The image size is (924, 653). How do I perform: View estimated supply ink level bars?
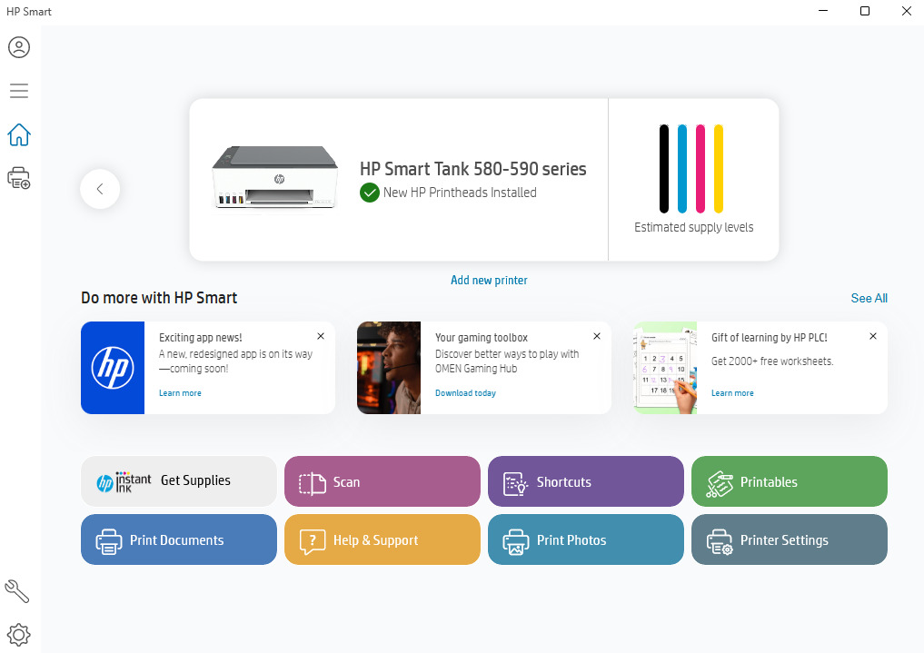[691, 169]
